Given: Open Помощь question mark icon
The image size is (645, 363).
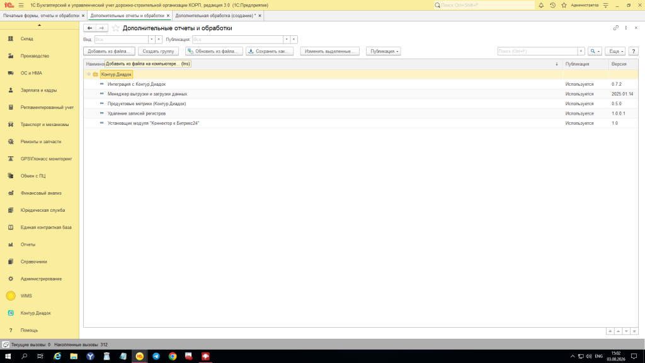Looking at the screenshot, I should [x=11, y=330].
